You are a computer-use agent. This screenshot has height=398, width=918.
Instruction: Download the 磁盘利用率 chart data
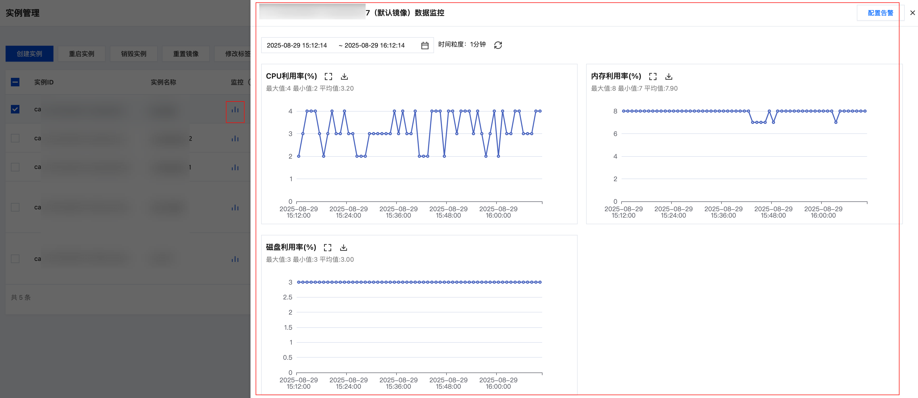point(344,247)
